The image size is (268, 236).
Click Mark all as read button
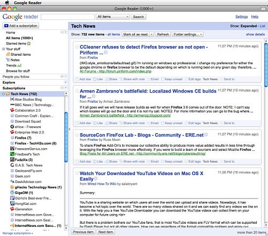click(136, 34)
